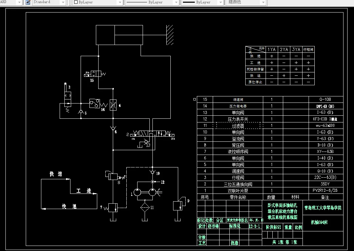Select the filter symbol labeled 11
The width and height of the screenshot is (354, 251).
(145, 207)
